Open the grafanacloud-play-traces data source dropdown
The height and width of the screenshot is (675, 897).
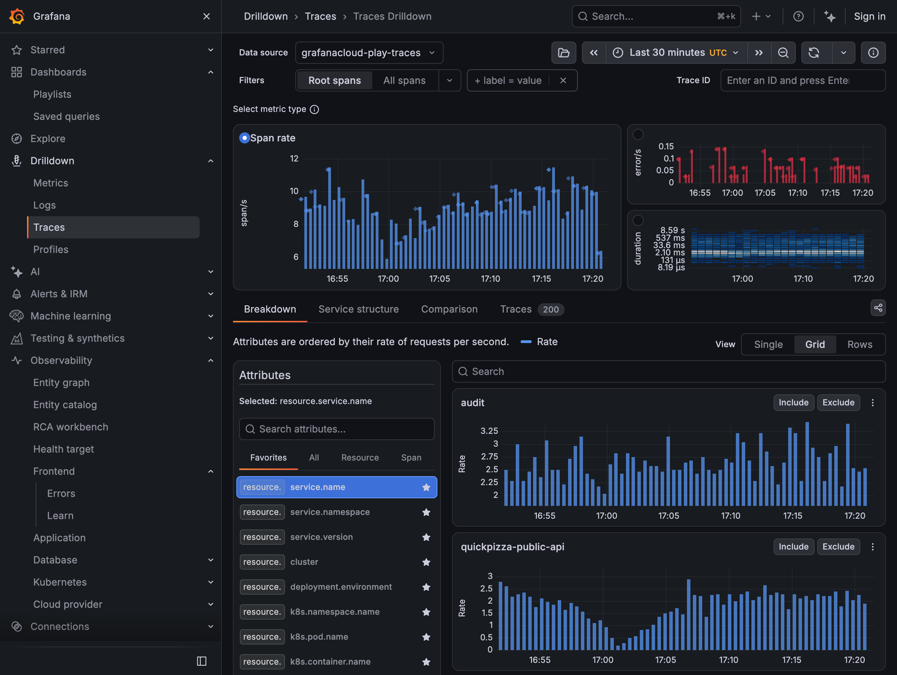(x=369, y=53)
